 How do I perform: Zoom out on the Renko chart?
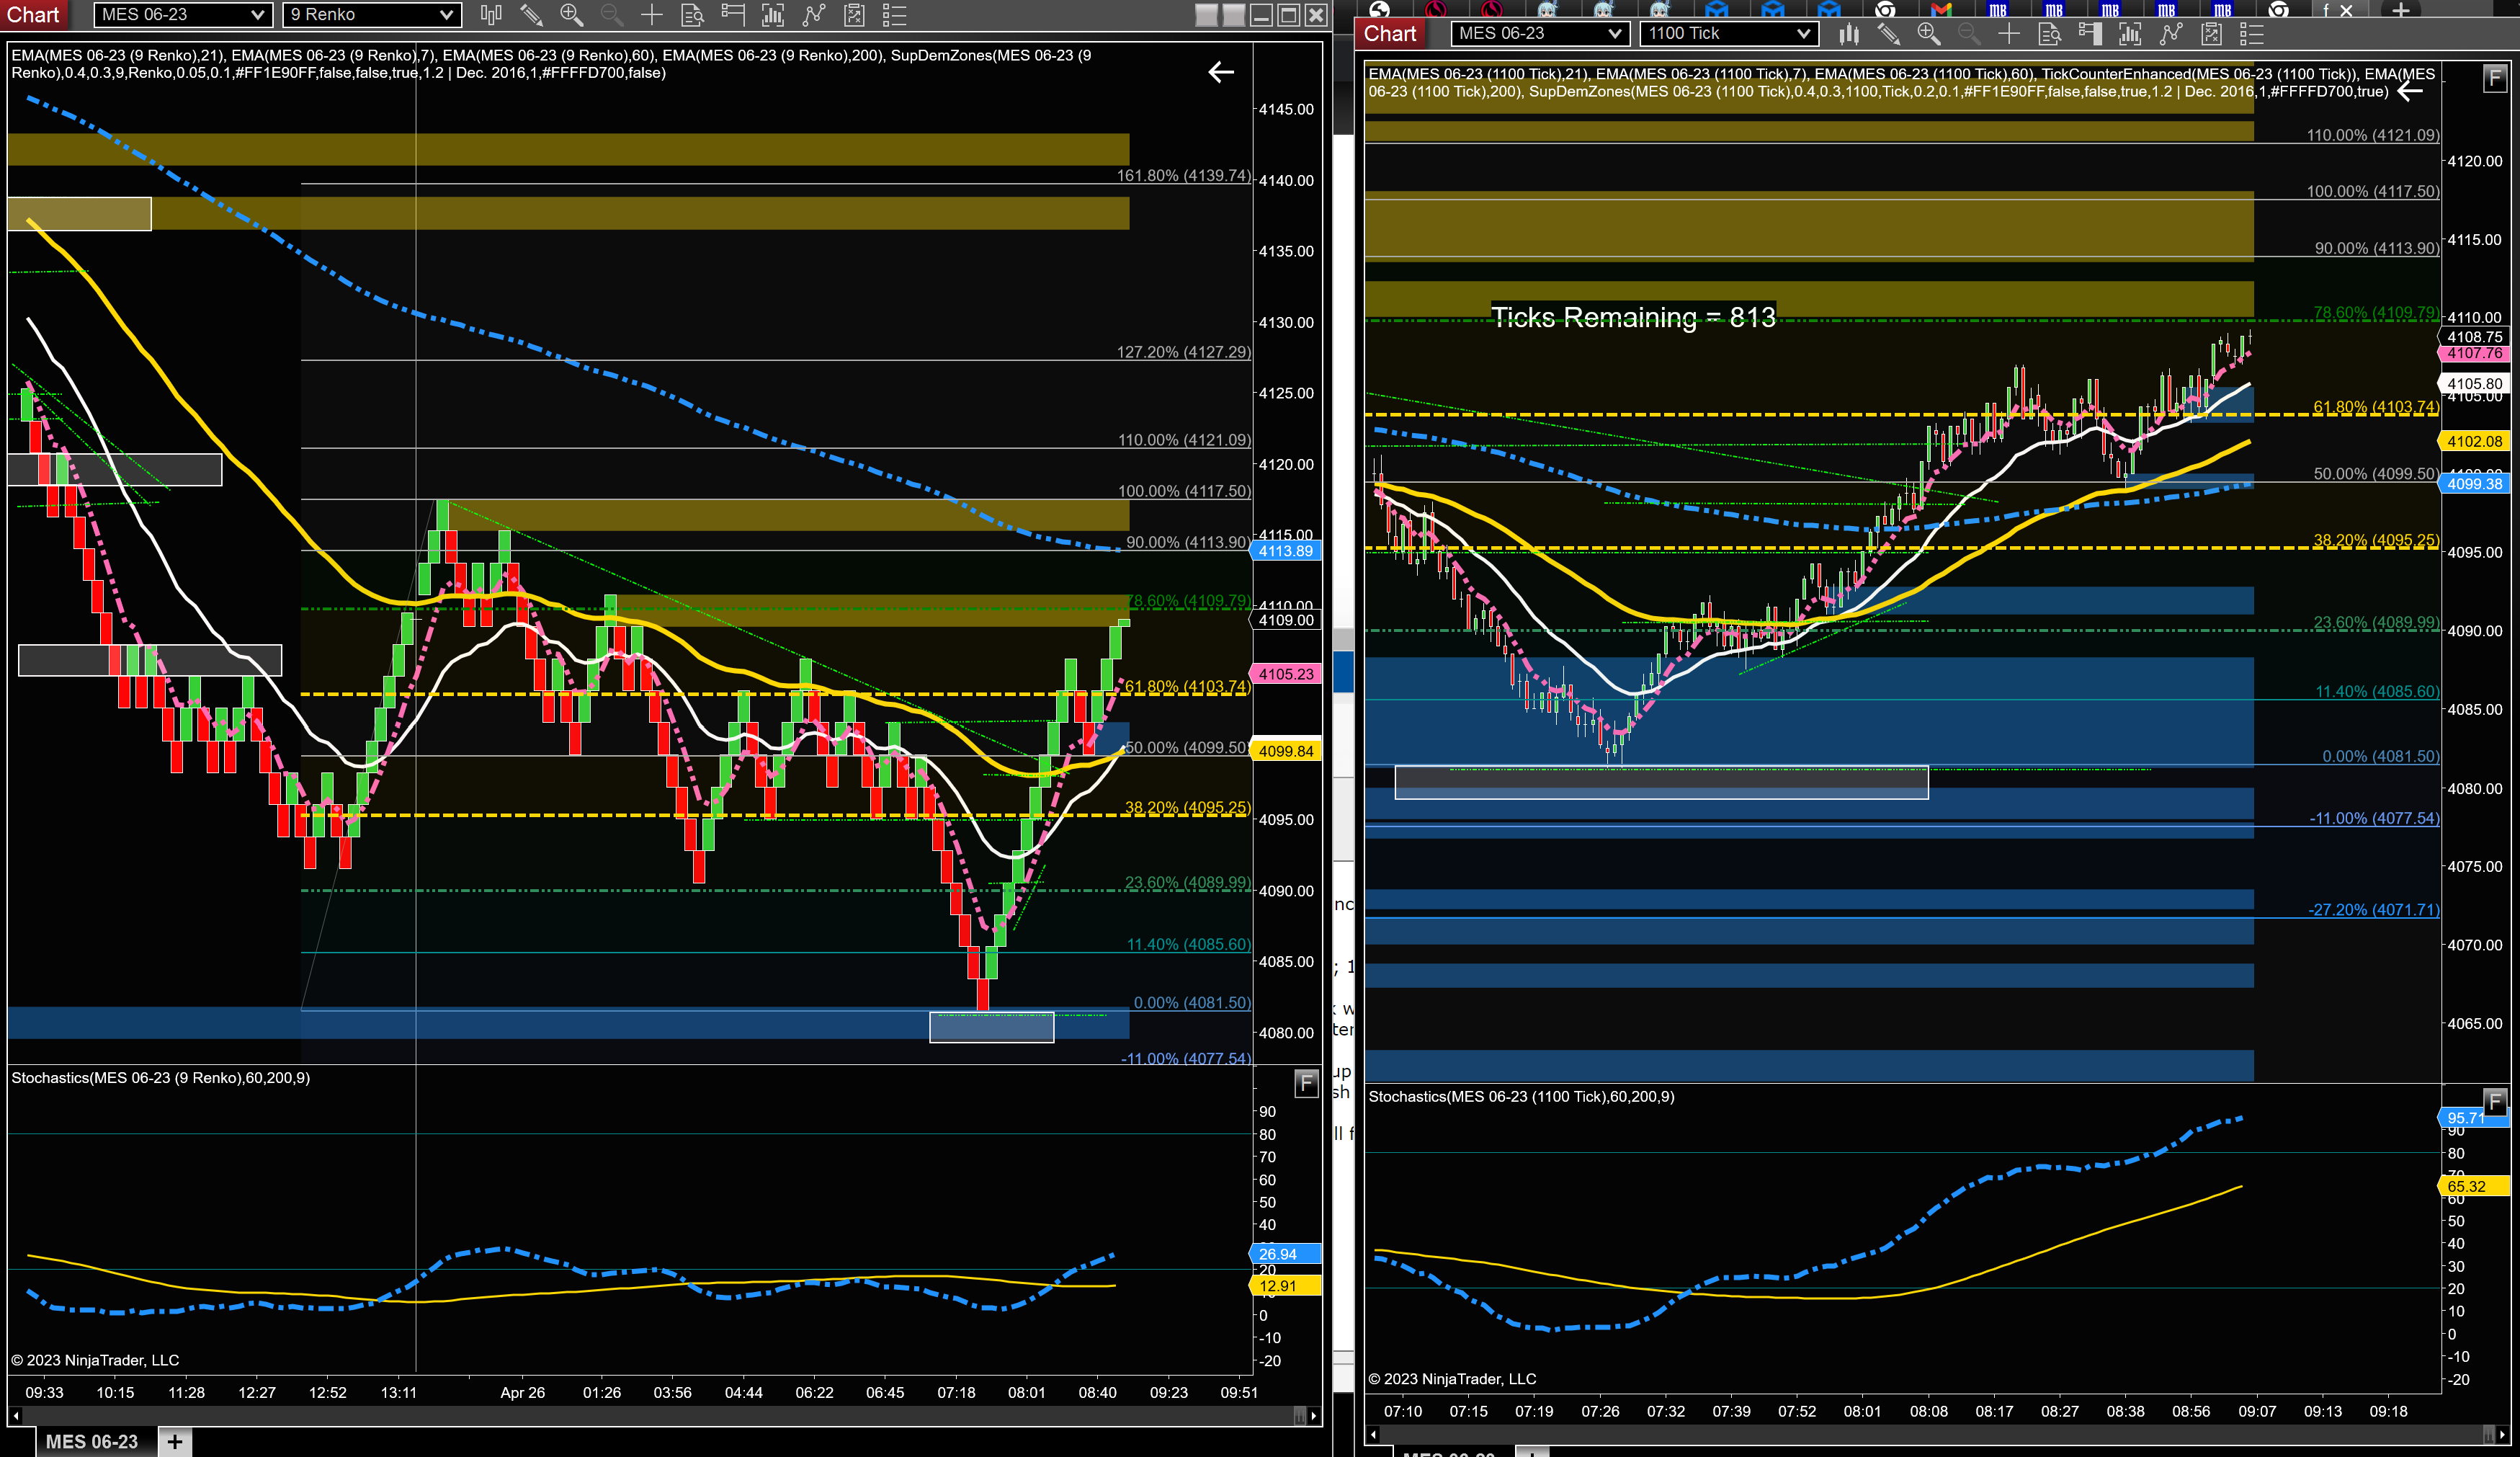pos(611,15)
